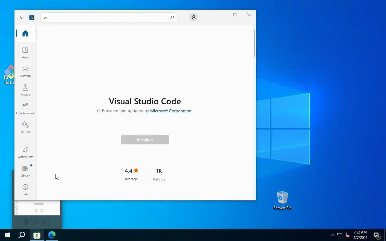Viewport: 386px width, 241px height.
Task: Select the Recycle Bin desktop icon
Action: click(283, 200)
